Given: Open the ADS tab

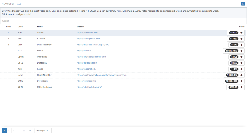Looking at the screenshot, I should click(x=19, y=4).
